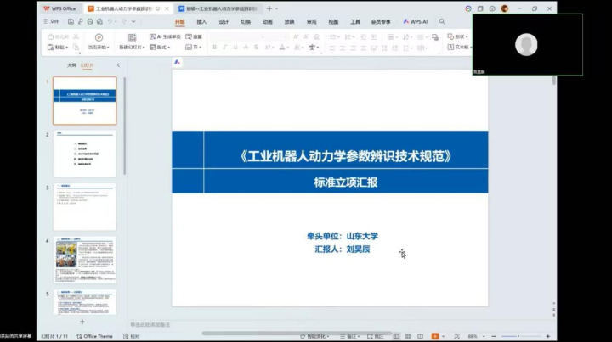
Task: Switch to Slide Sorter view icon
Action: 408,336
